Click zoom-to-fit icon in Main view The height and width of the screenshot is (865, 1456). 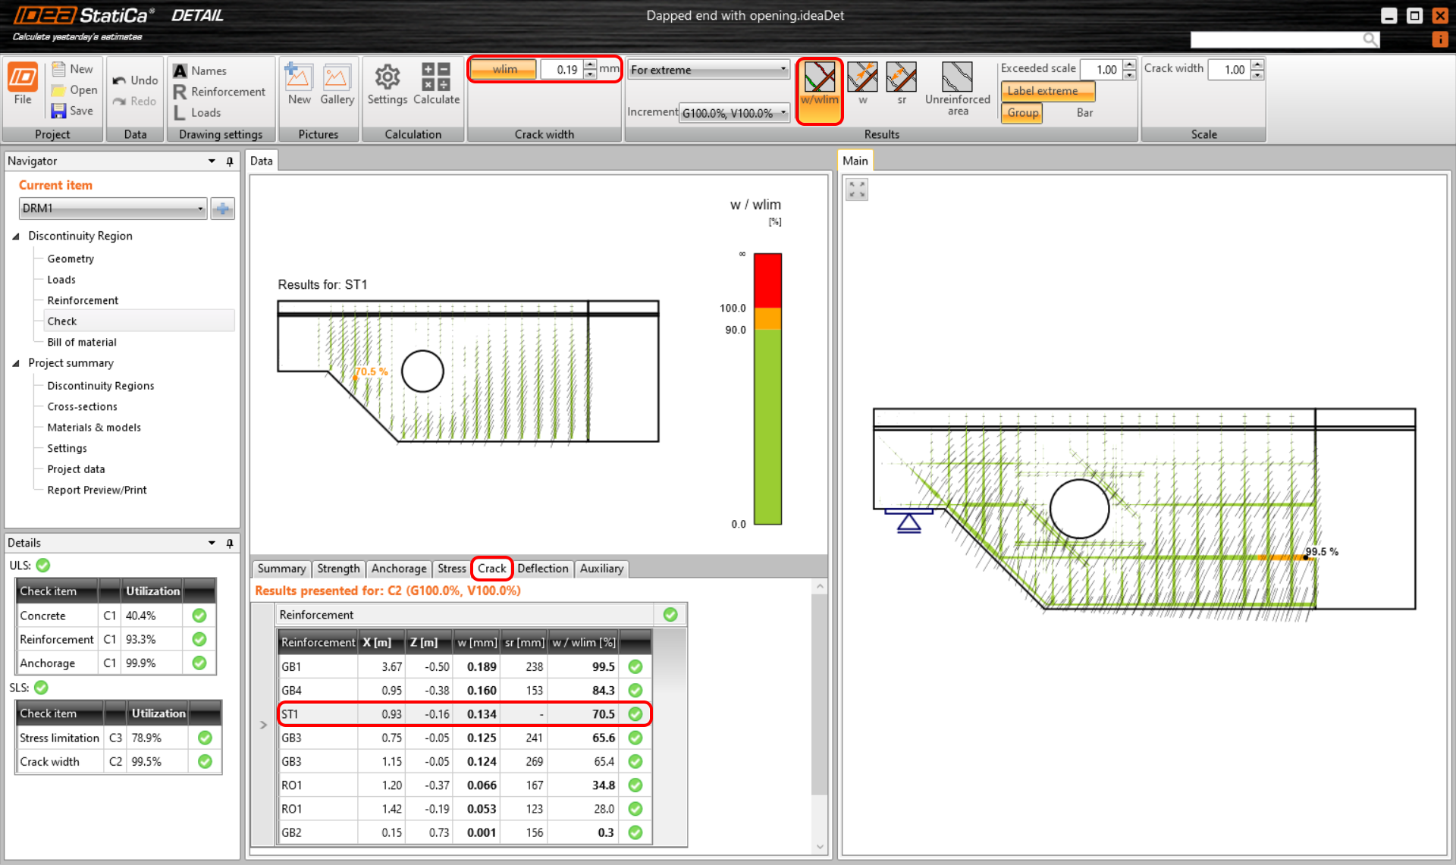[x=857, y=190]
